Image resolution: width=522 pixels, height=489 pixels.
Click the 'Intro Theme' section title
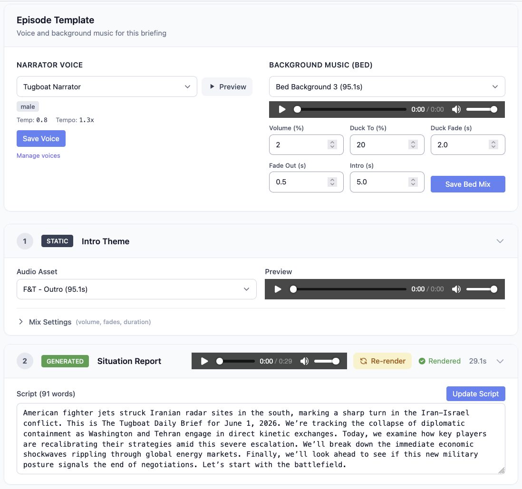point(106,241)
